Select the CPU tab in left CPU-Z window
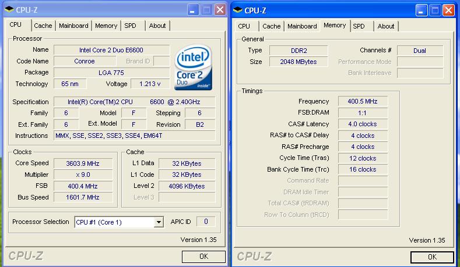This screenshot has height=267, width=460. [x=16, y=24]
